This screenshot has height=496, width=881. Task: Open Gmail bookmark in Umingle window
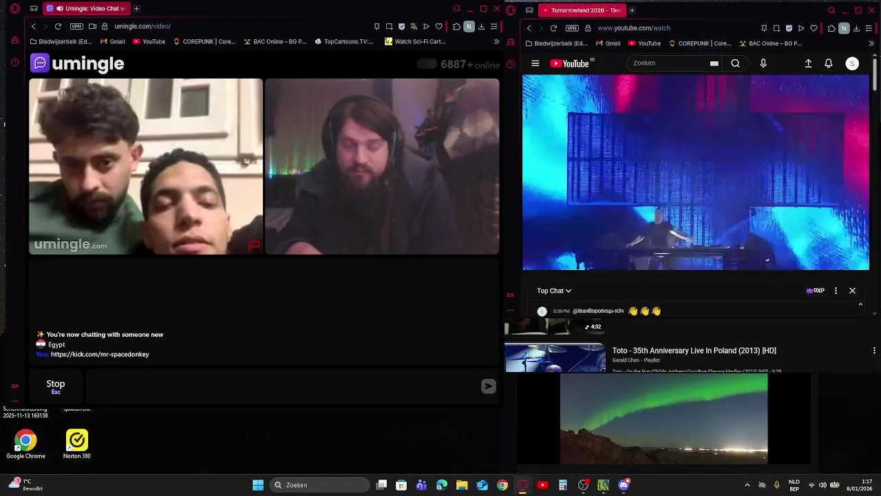[112, 41]
